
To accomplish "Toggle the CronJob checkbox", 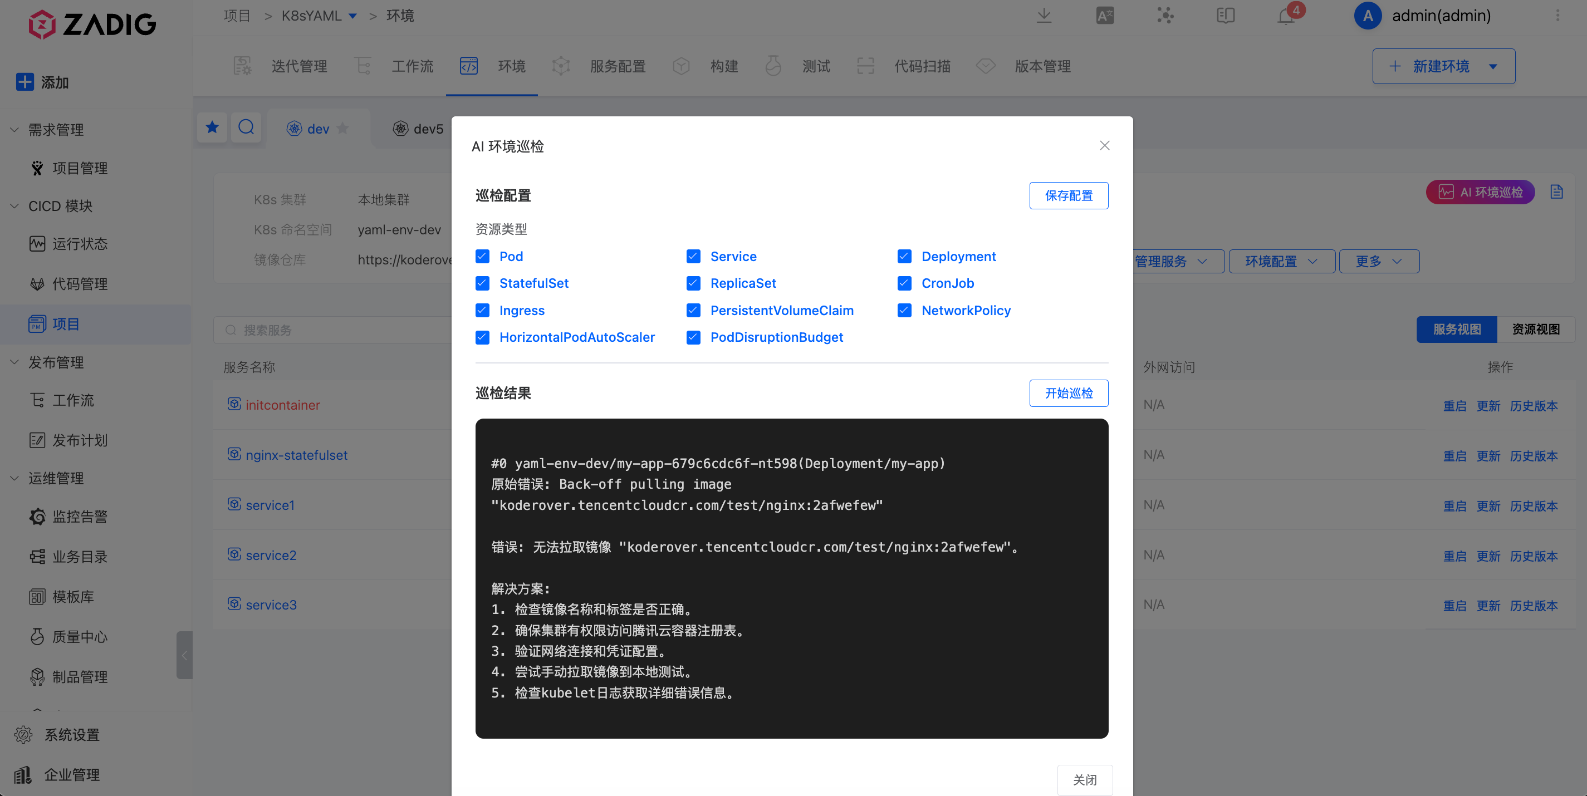I will (x=904, y=283).
